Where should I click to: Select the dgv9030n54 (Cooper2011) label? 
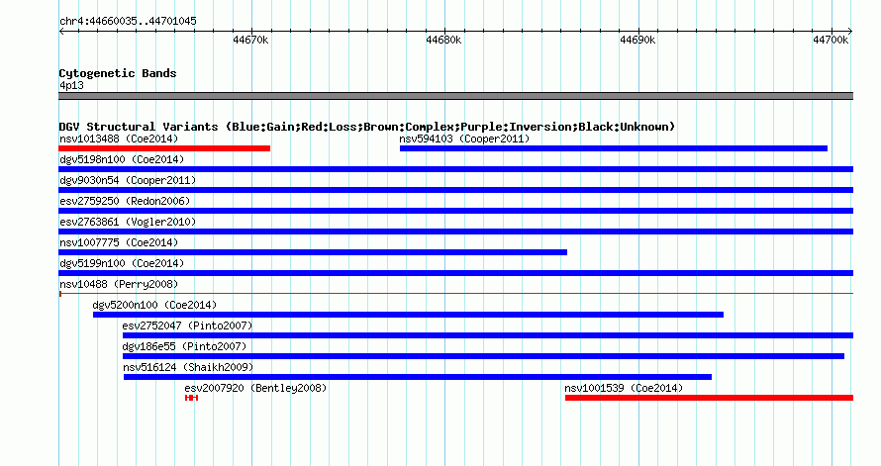(x=128, y=180)
